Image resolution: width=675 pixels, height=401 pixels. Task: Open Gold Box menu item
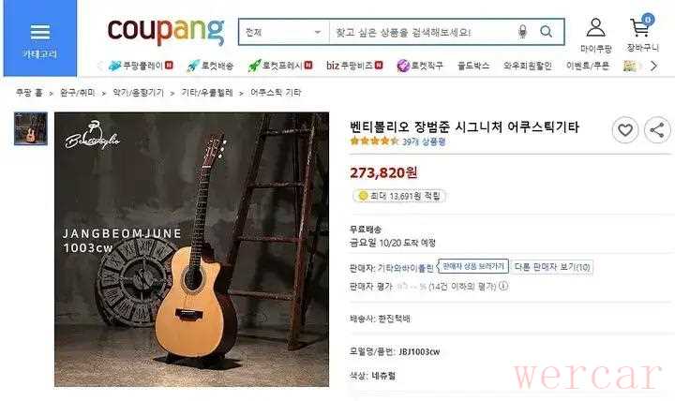(x=473, y=66)
